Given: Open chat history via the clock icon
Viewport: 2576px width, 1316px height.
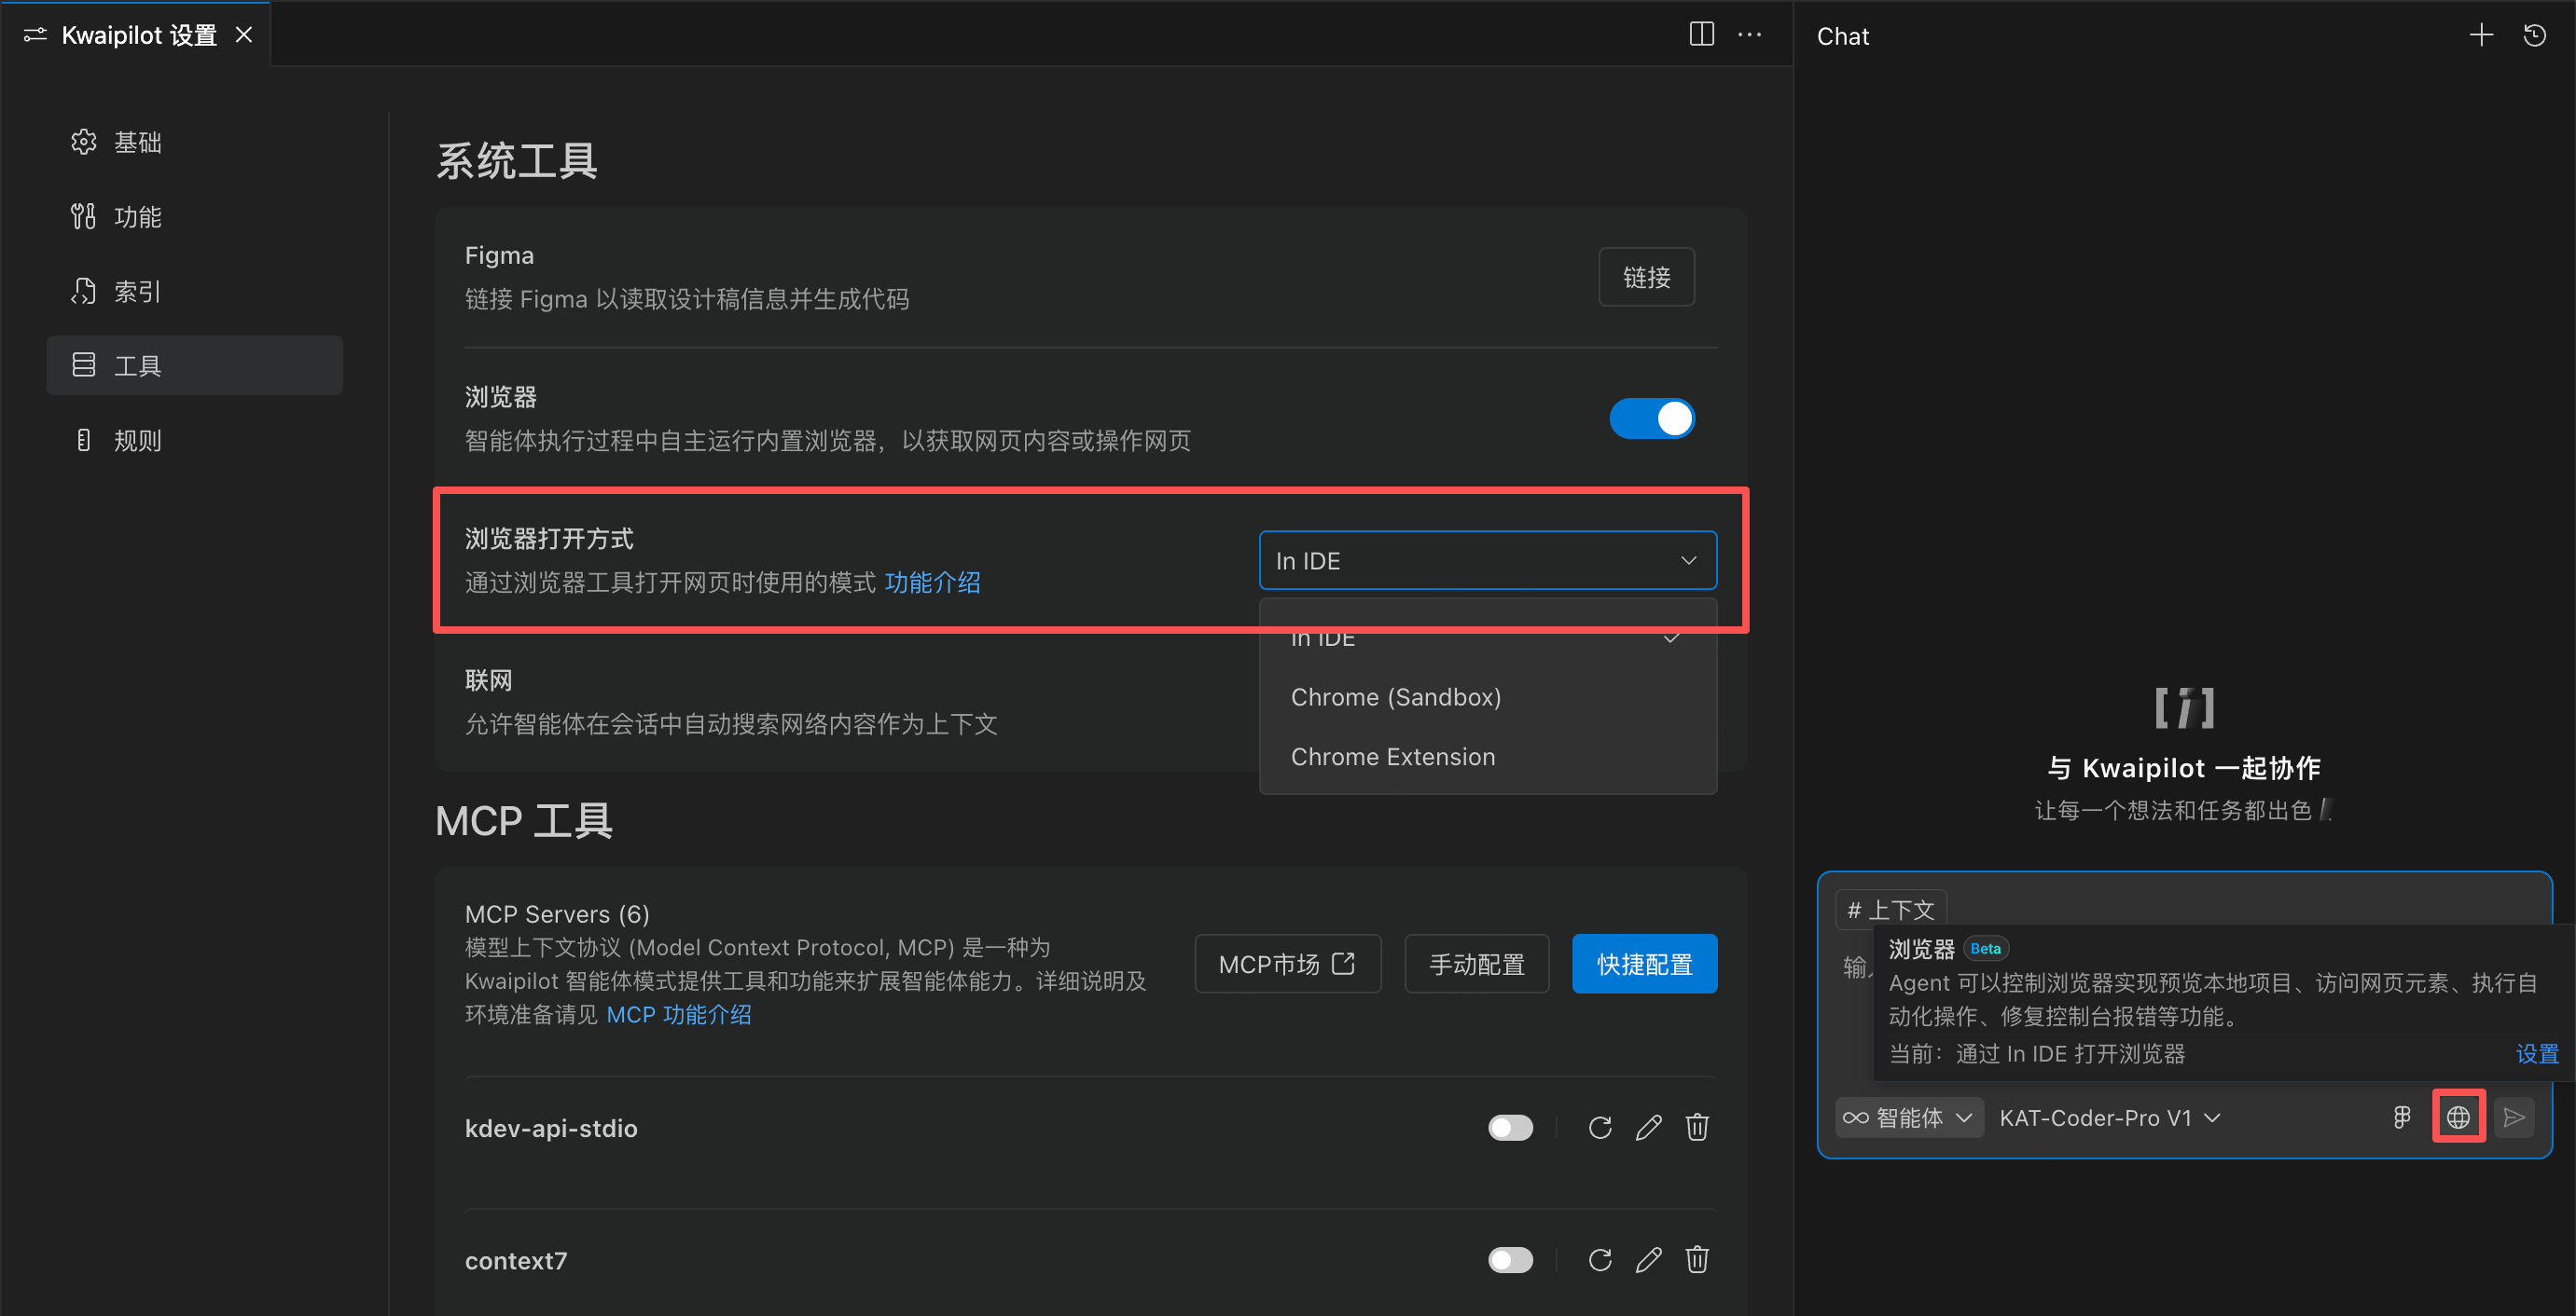Looking at the screenshot, I should click(2534, 35).
